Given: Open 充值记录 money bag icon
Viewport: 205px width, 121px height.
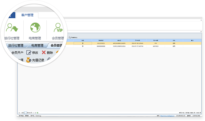Looking at the screenshot, I should pyautogui.click(x=29, y=60).
